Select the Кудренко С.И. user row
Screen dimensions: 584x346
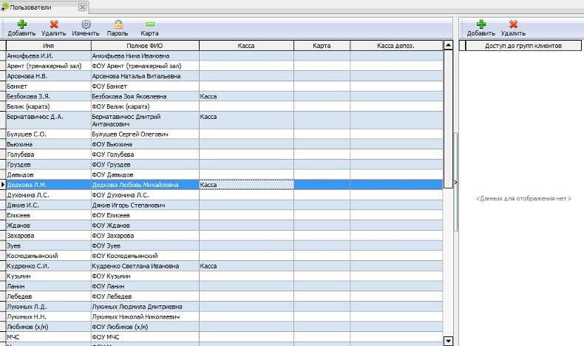click(x=48, y=265)
